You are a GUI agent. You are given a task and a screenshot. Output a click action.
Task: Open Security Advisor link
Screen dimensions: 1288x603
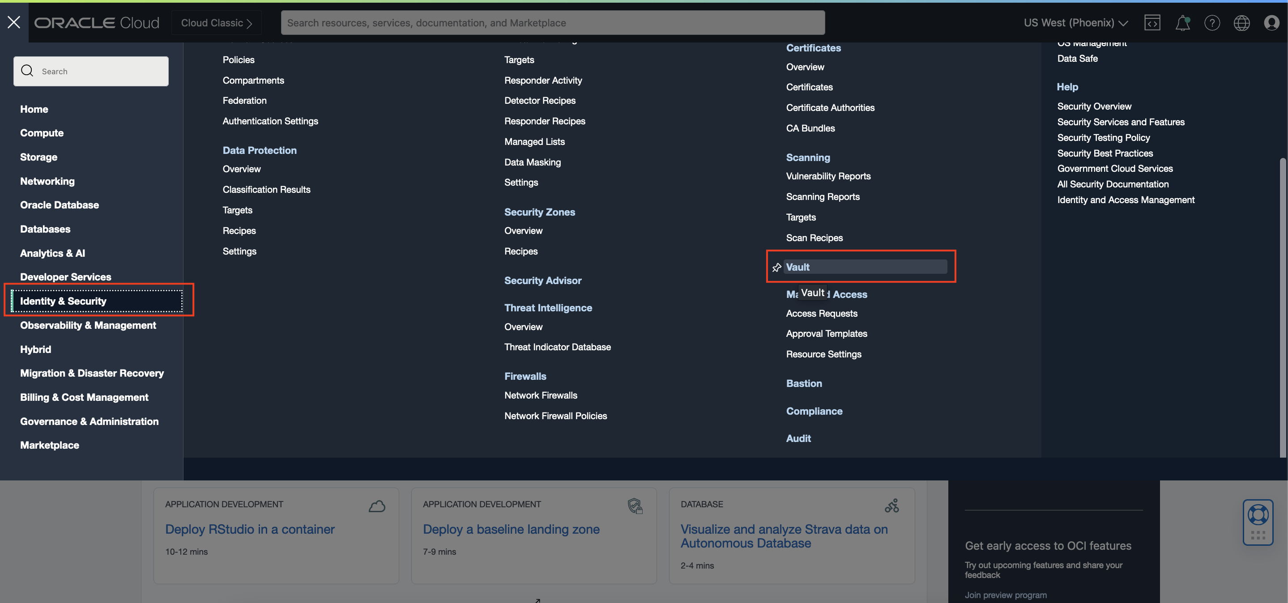pos(542,280)
